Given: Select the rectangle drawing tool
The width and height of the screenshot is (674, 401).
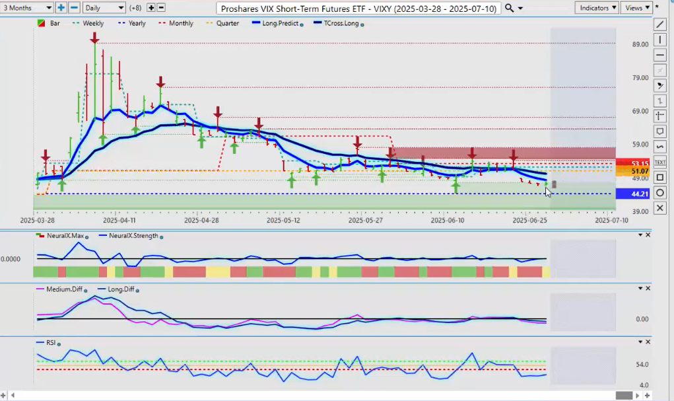Looking at the screenshot, I should tap(659, 177).
